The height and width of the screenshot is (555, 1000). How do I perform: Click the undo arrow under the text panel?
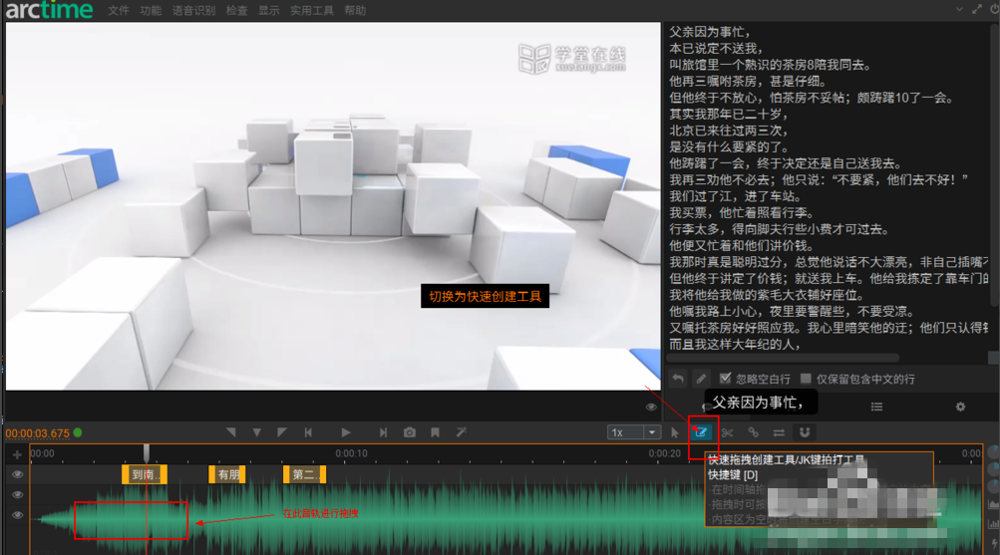[x=678, y=379]
